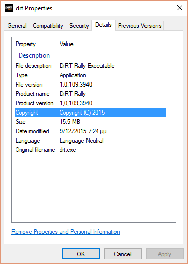Click the product name value DiRT Rally
188x264 pixels.
(73, 94)
